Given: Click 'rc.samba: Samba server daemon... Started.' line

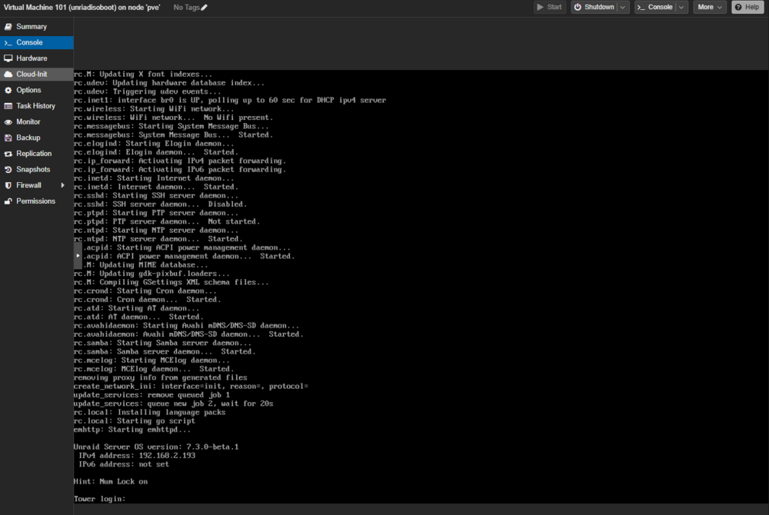Looking at the screenshot, I should (165, 352).
